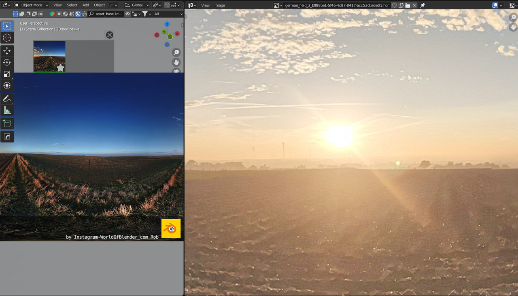Image resolution: width=518 pixels, height=296 pixels.
Task: Select the Add Cube tool
Action: tap(7, 124)
